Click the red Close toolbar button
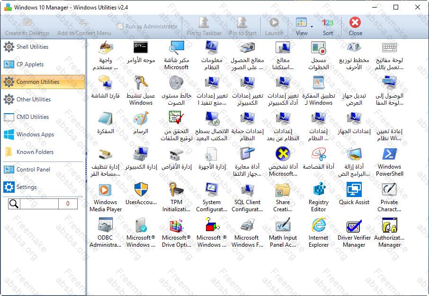This screenshot has height=296, width=429. (356, 27)
